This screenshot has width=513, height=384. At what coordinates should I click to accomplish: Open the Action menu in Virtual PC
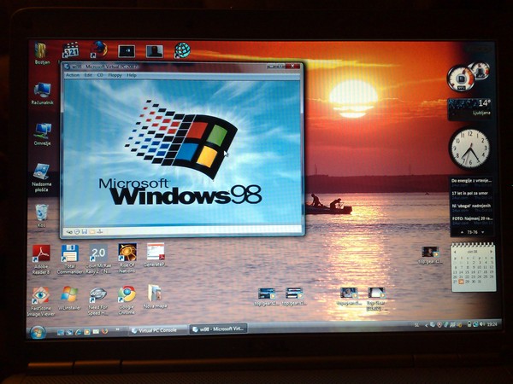(73, 75)
